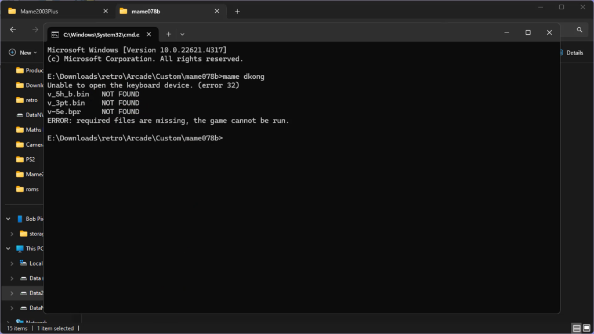Click the 'ERROR: required files are missing' line
Image resolution: width=594 pixels, height=334 pixels.
click(168, 121)
